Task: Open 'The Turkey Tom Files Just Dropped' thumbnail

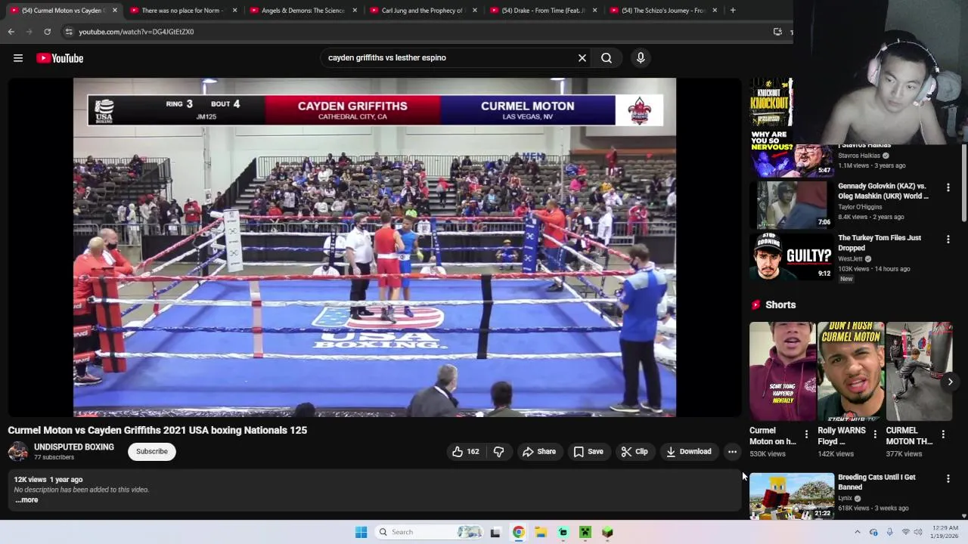Action: coord(792,256)
